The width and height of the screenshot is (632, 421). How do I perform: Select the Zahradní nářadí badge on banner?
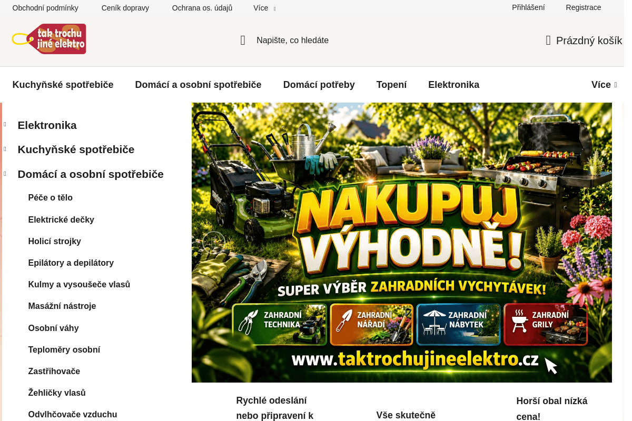371,324
